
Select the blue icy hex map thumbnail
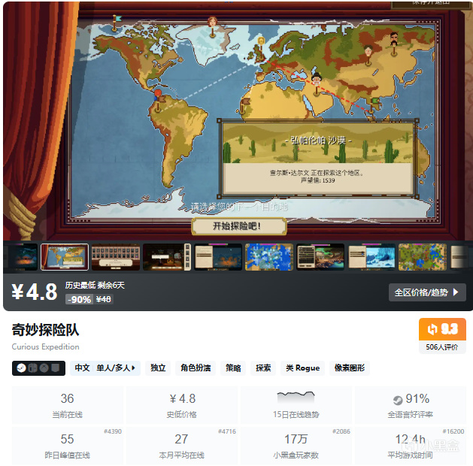pyautogui.click(x=269, y=257)
